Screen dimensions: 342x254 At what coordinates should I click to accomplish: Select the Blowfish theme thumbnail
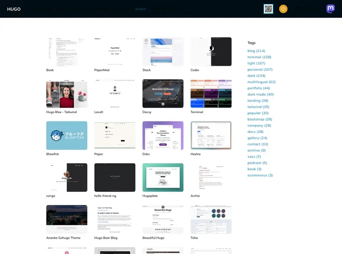(x=67, y=135)
